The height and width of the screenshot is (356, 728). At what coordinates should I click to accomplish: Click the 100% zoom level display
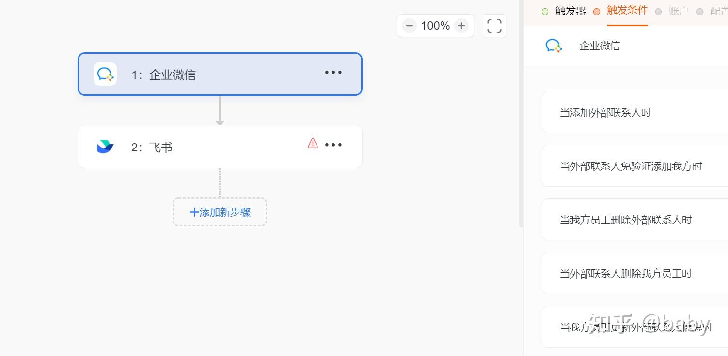tap(435, 26)
